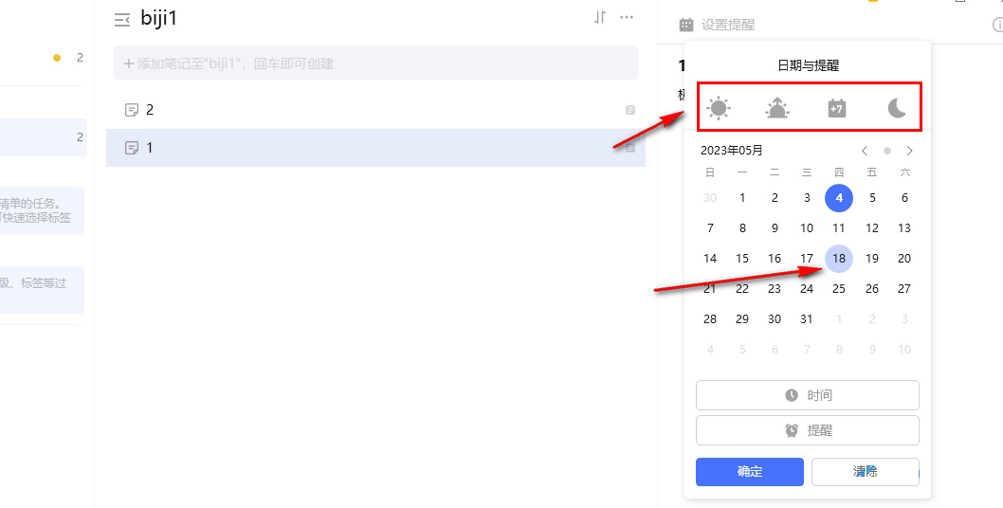The width and height of the screenshot is (1003, 508).
Task: Select note 1 in the list
Action: pyautogui.click(x=375, y=148)
